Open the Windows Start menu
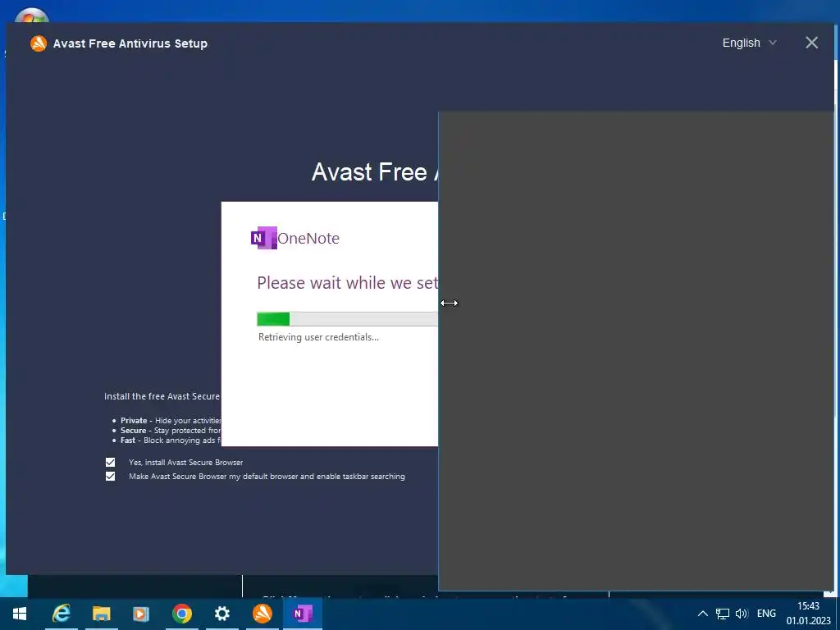 20,614
